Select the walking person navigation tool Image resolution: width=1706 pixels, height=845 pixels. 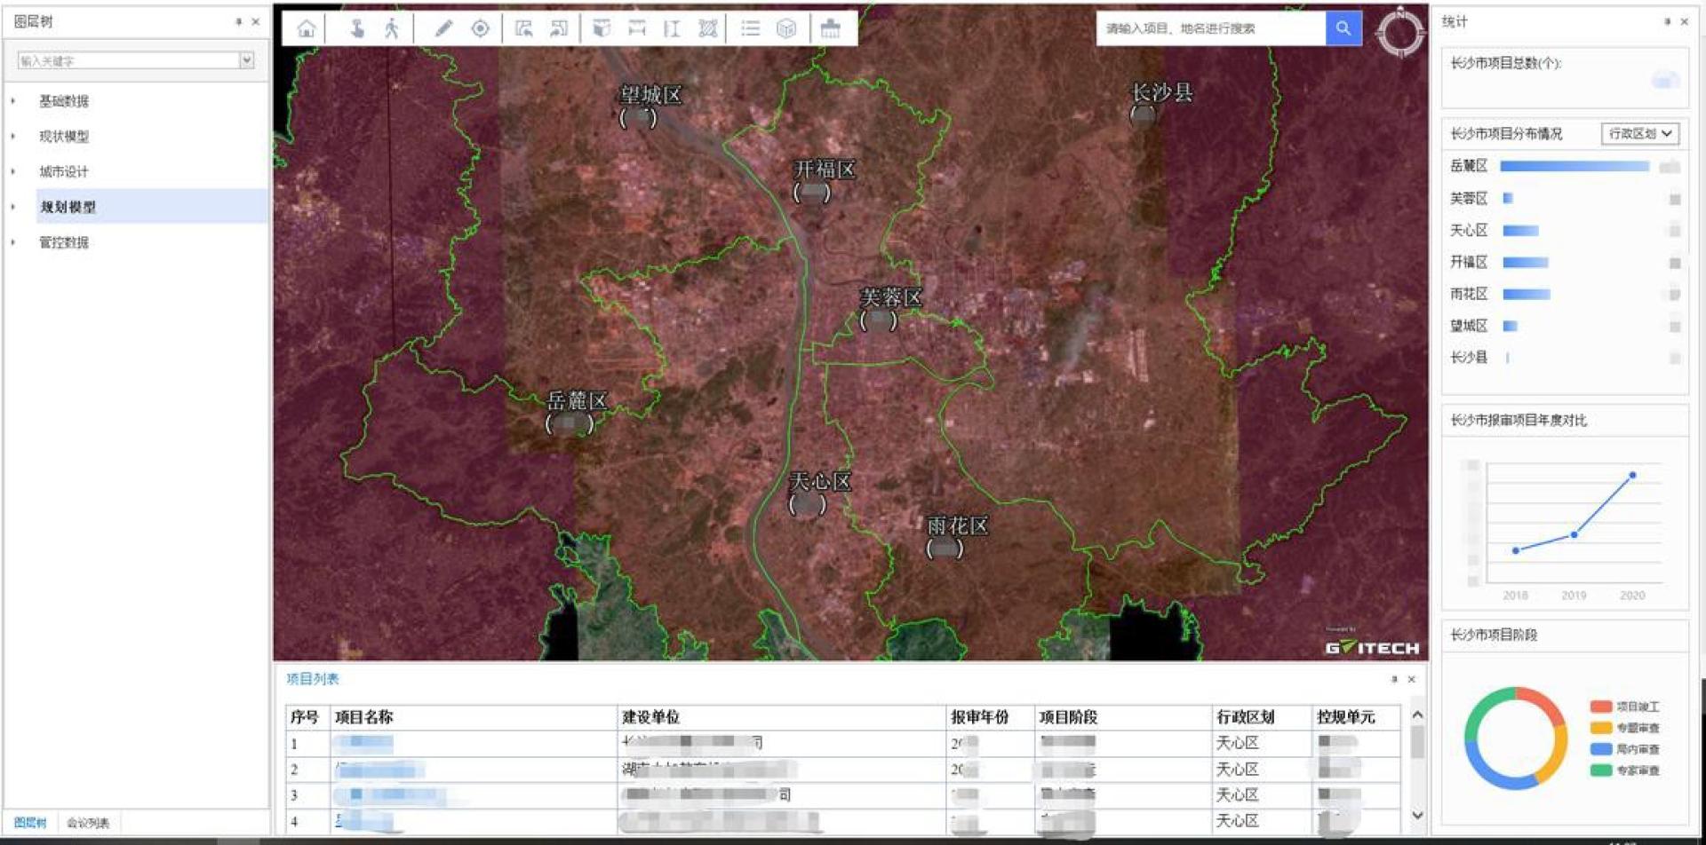[391, 28]
